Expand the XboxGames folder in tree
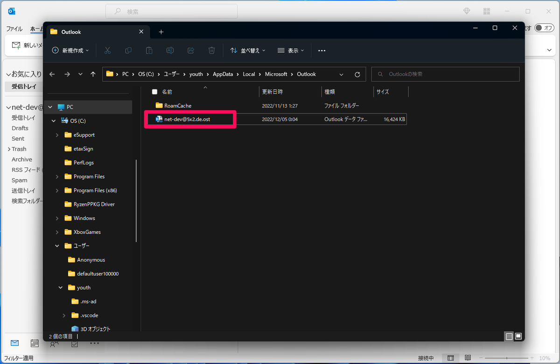560x364 pixels. tap(57, 232)
